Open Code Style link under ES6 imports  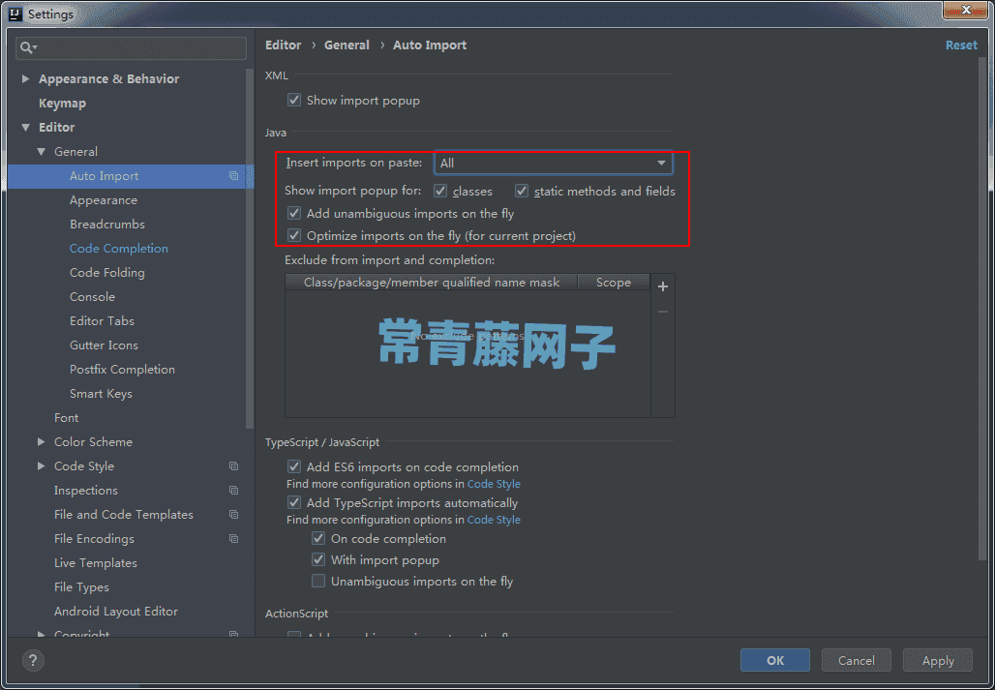point(494,484)
